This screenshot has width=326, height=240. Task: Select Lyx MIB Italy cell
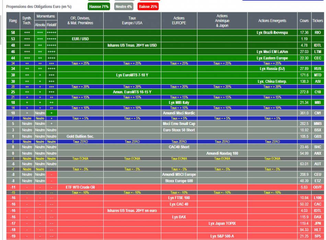pyautogui.click(x=179, y=103)
